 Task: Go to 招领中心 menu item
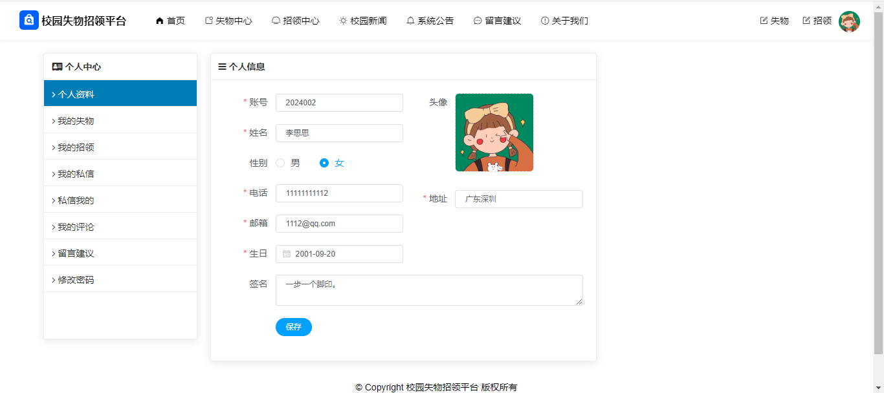[296, 21]
